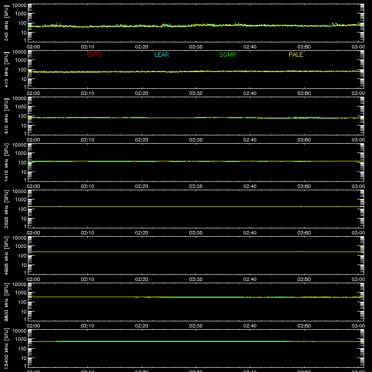
Task: Click 02:40 tick label under 1415 MHz plot
Action: (x=250, y=186)
